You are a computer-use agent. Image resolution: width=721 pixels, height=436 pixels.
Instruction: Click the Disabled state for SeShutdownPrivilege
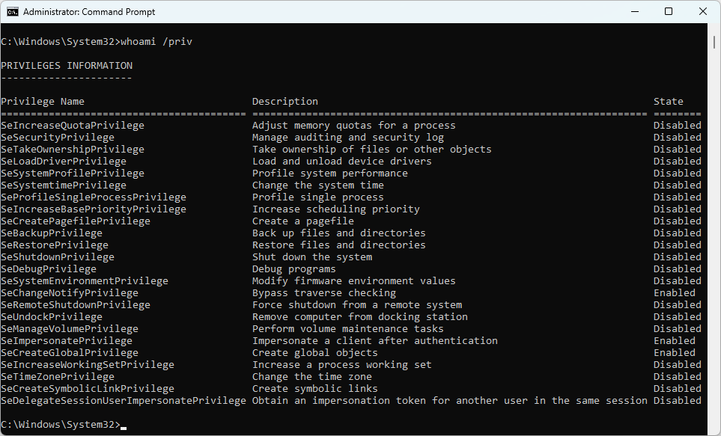point(677,257)
